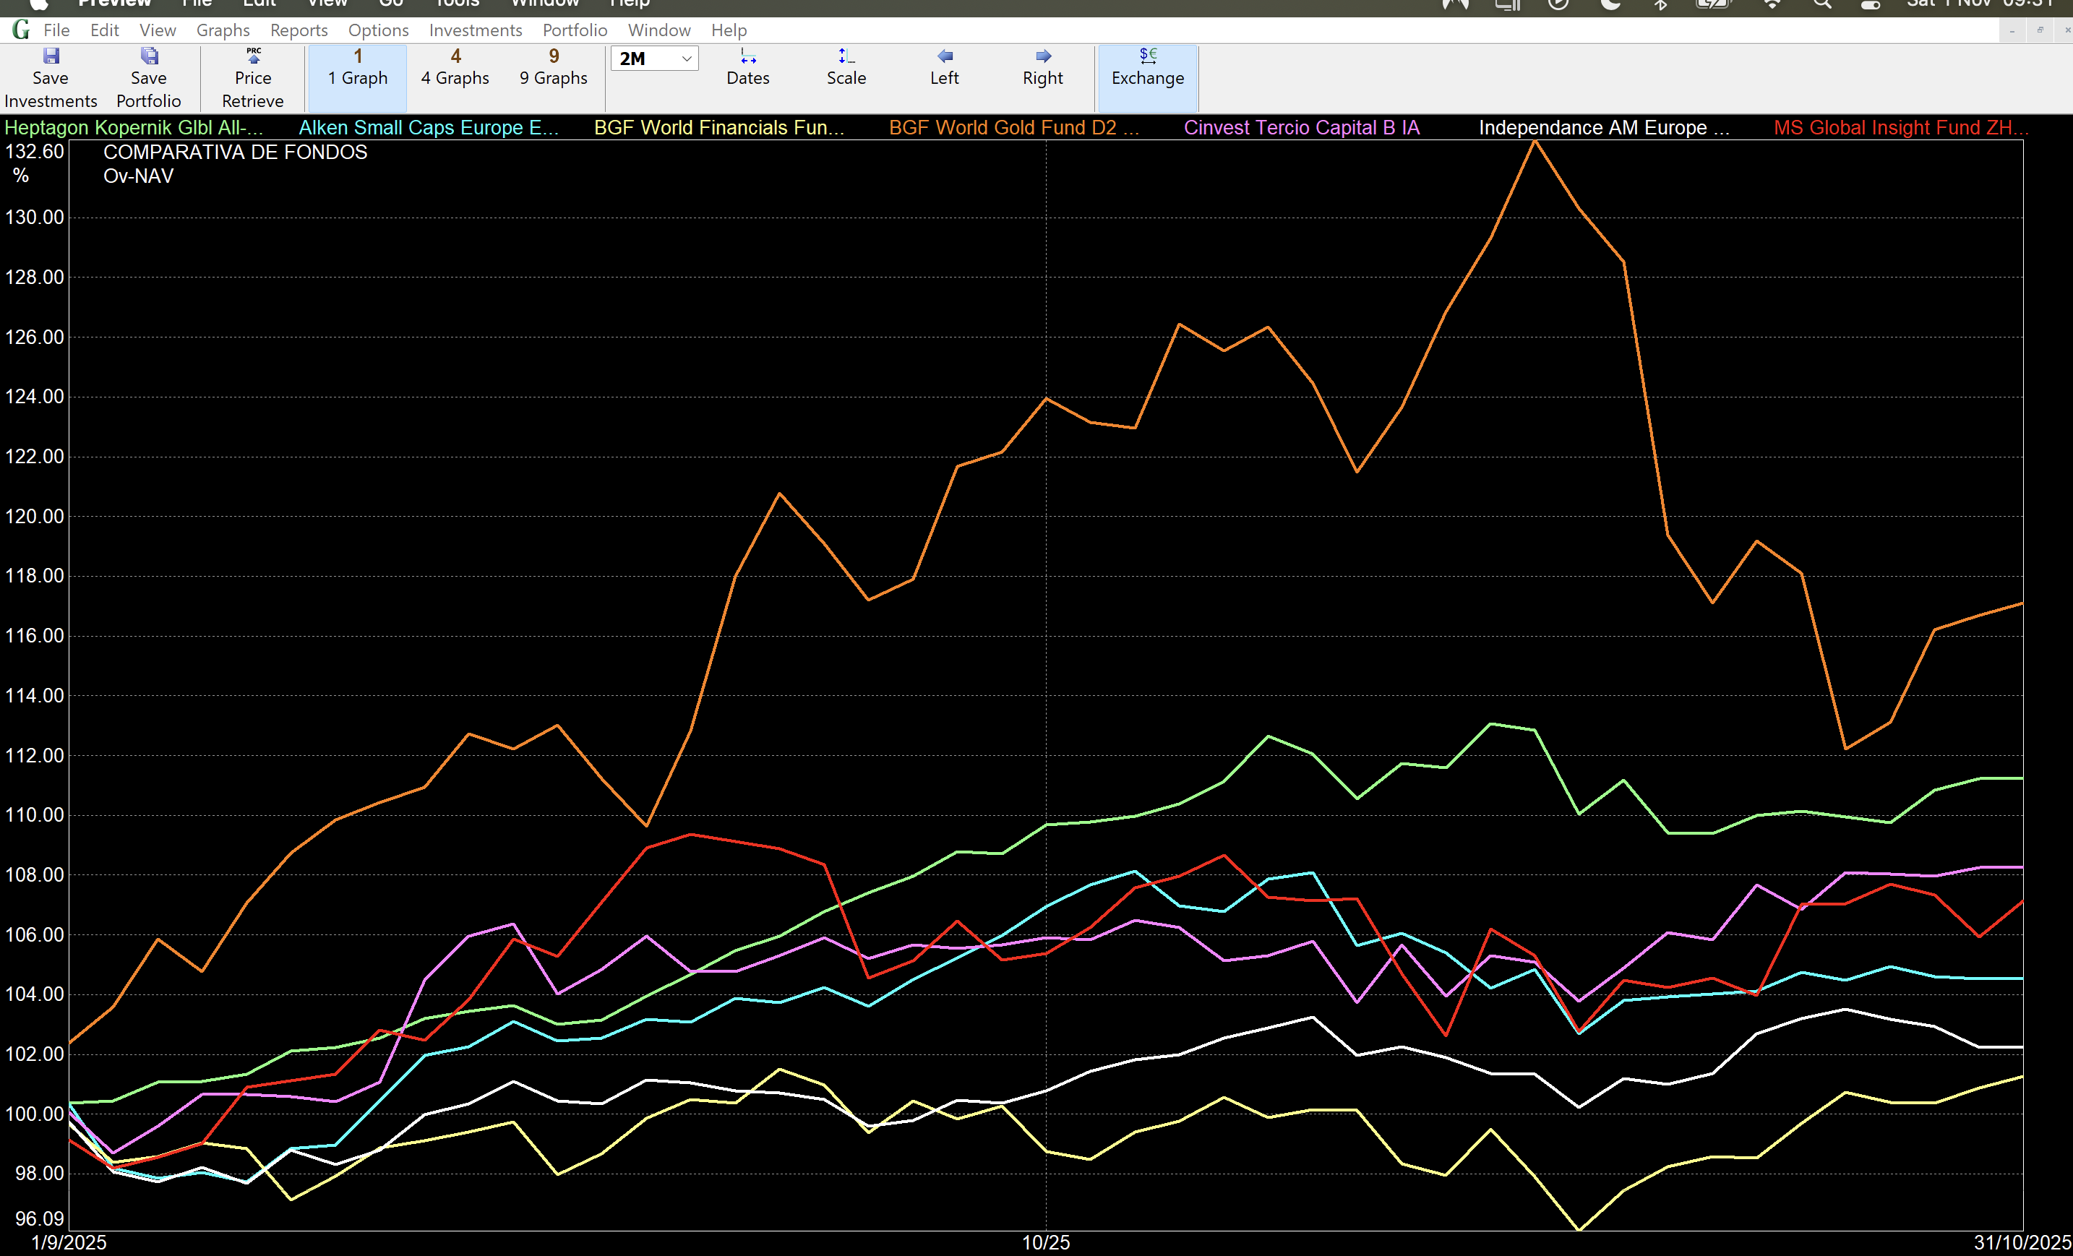Click the Save Investments icon
The height and width of the screenshot is (1256, 2073).
[51, 57]
